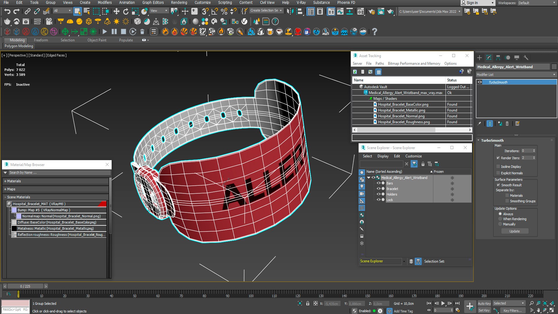Click Play Animation button
The height and width of the screenshot is (314, 558).
pyautogui.click(x=443, y=303)
